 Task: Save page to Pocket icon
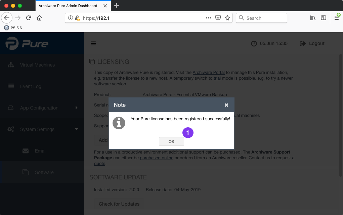point(218,18)
